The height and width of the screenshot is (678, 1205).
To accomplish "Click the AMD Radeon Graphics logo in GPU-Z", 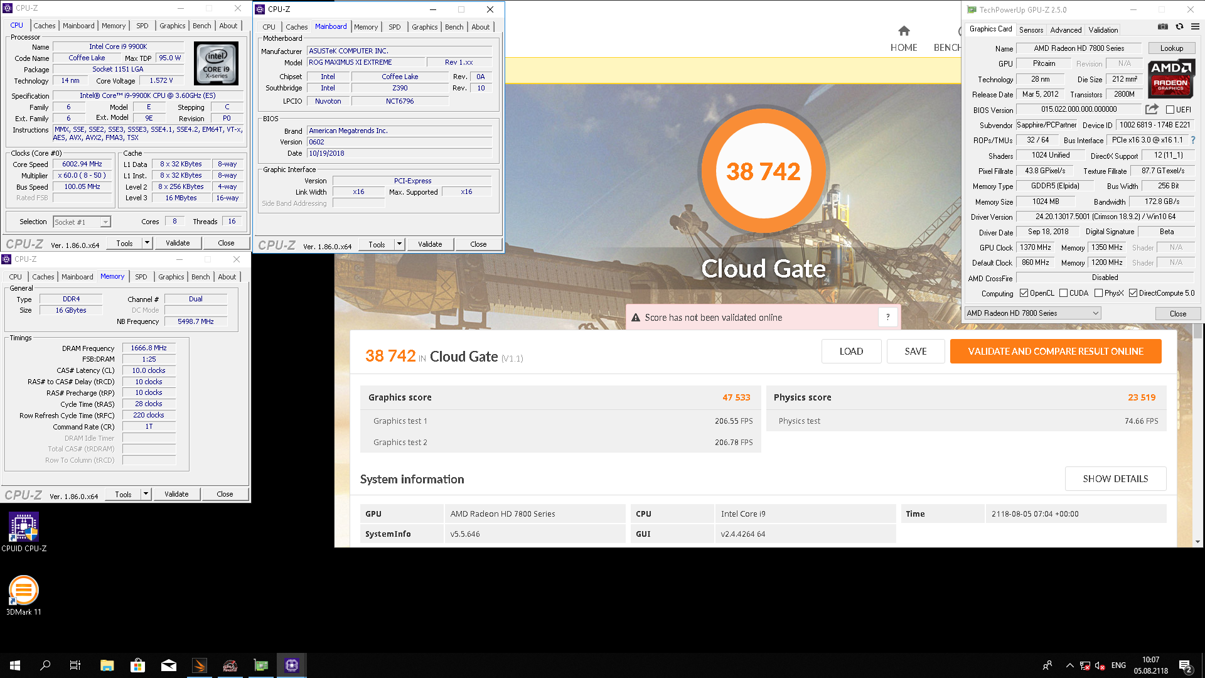I will (x=1171, y=78).
